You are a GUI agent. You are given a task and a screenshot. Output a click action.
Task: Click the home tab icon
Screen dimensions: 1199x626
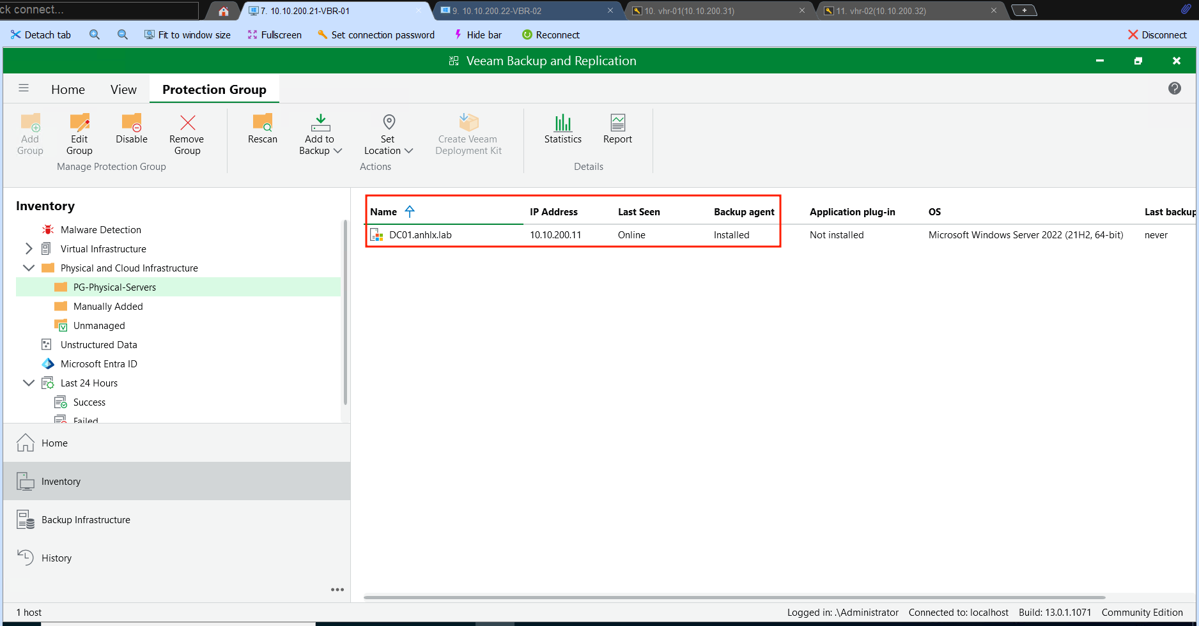[x=224, y=11]
